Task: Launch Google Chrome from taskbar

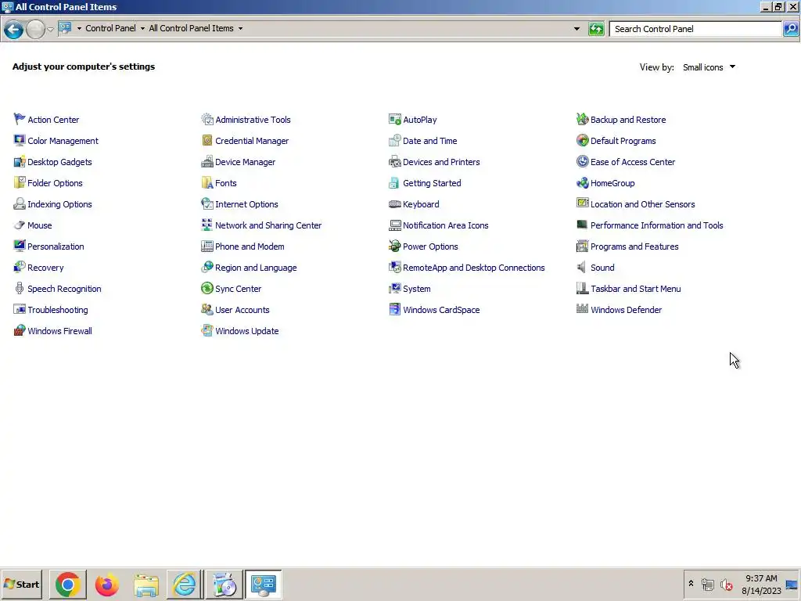Action: 68,584
